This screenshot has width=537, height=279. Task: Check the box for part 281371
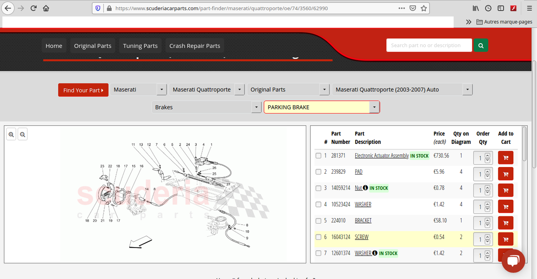click(x=318, y=156)
